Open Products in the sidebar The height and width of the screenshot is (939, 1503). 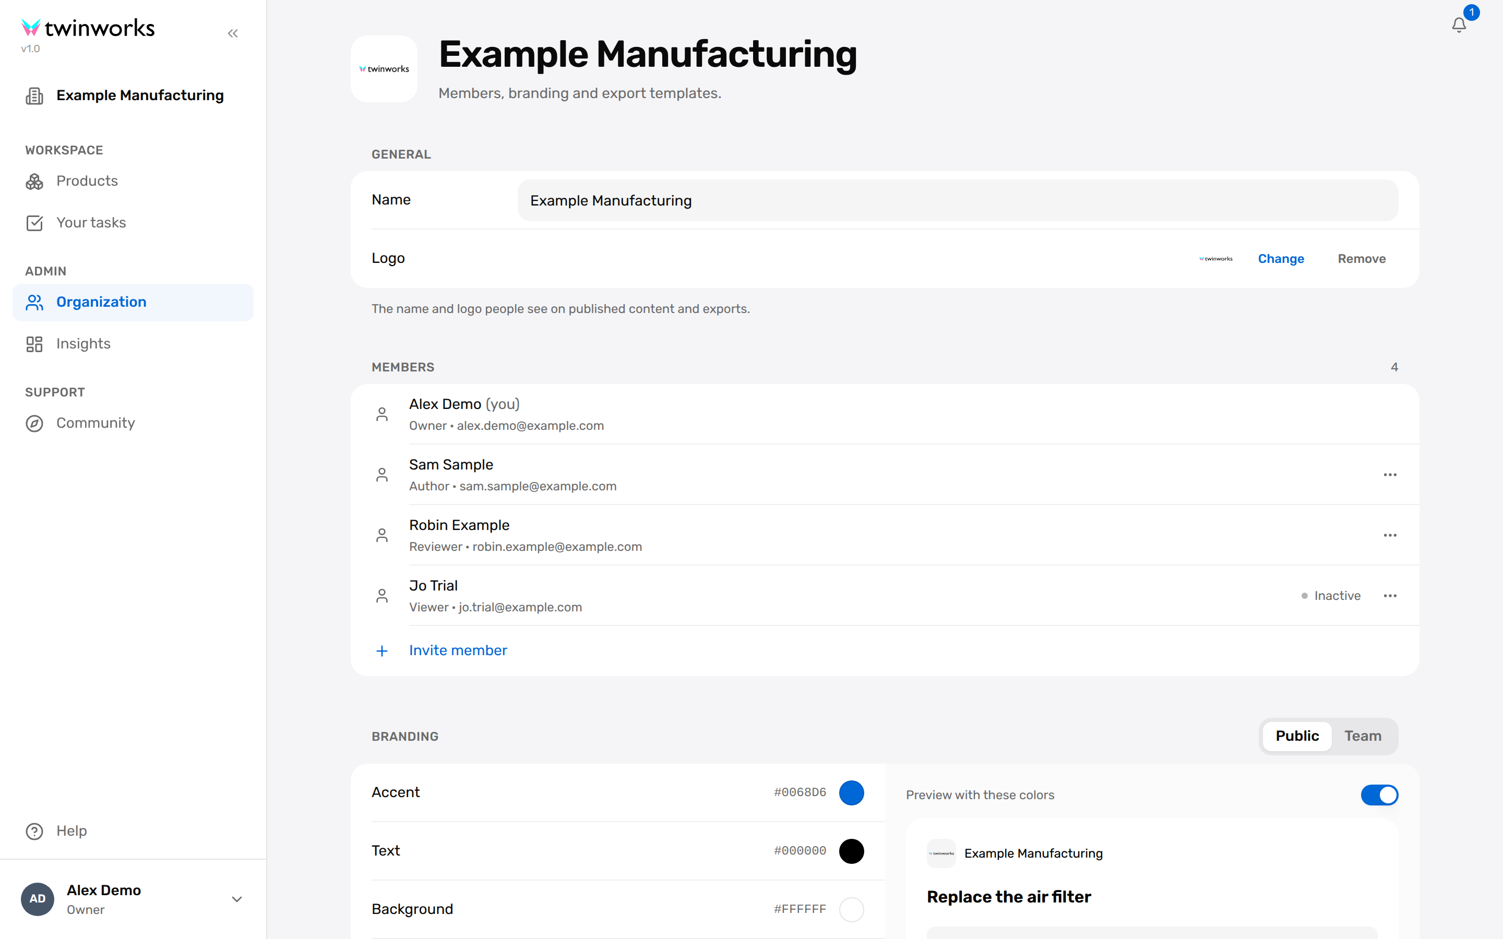[x=133, y=182]
